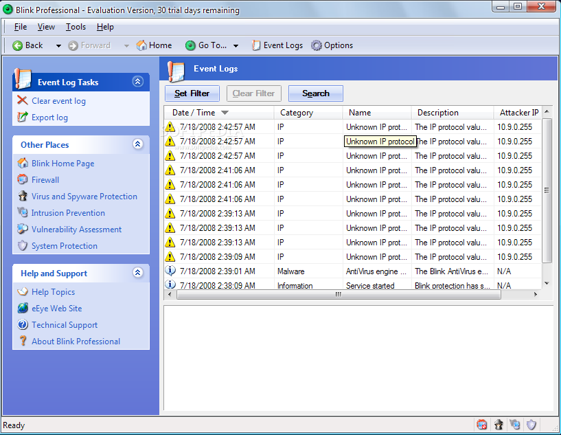Viewport: 561px width, 435px height.
Task: Click the eEye Web Site globe icon
Action: tap(23, 308)
